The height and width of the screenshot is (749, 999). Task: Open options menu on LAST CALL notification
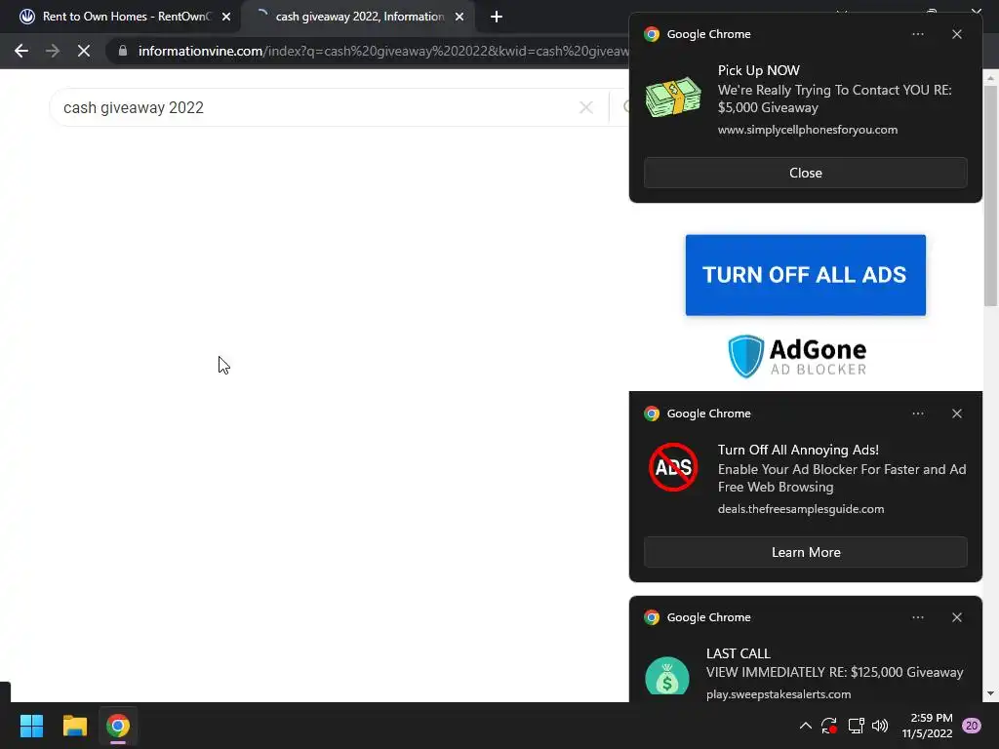click(918, 617)
